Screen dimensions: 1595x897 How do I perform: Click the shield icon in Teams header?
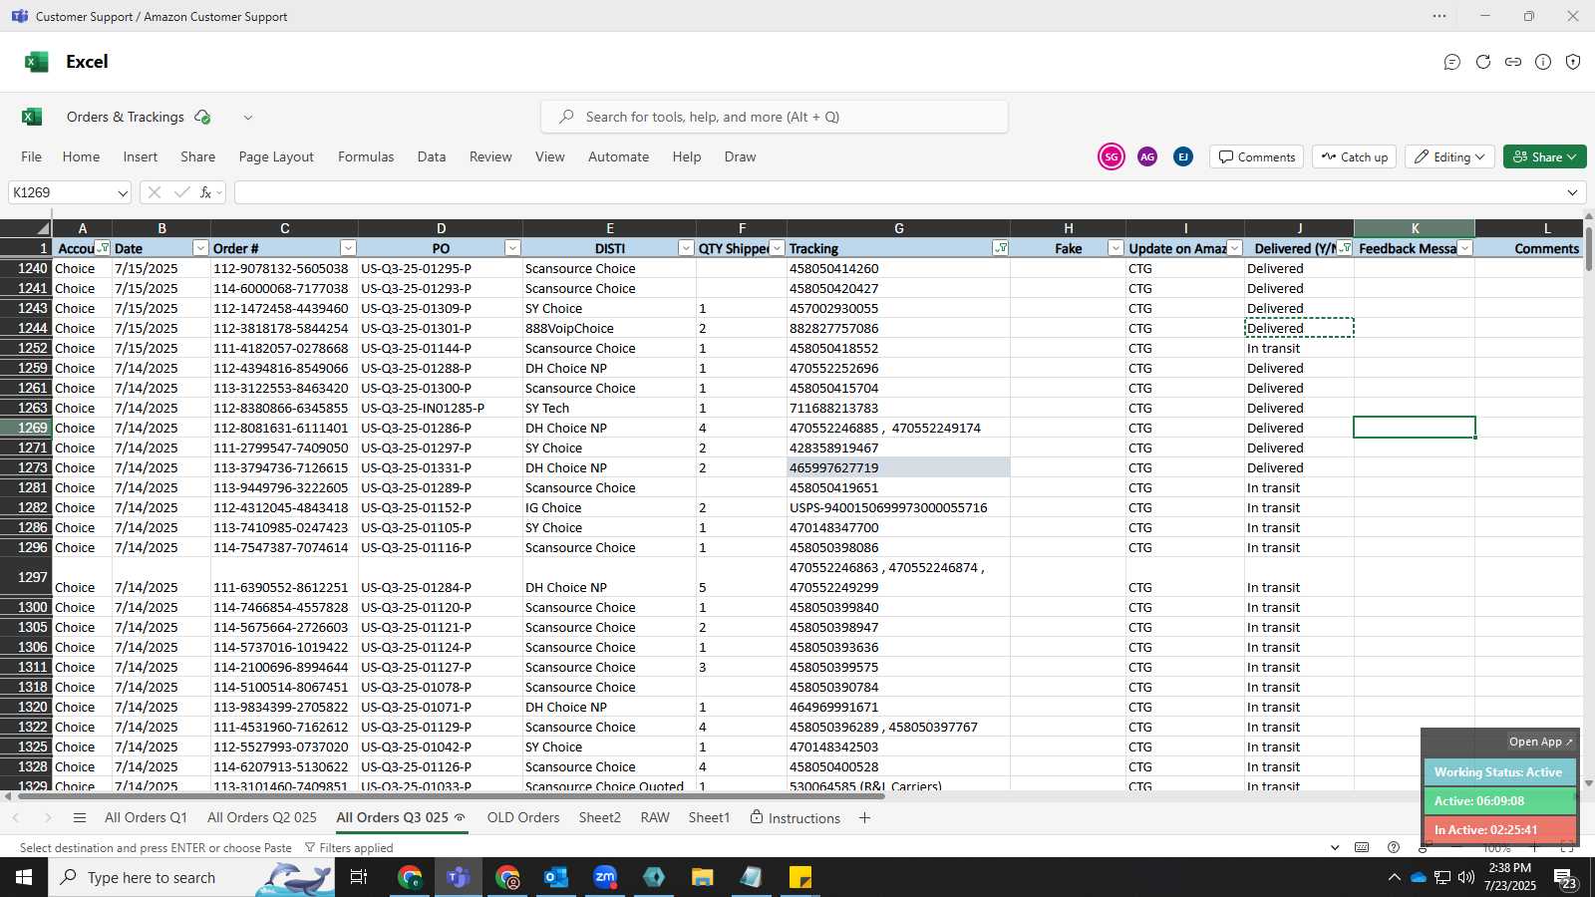(1573, 62)
